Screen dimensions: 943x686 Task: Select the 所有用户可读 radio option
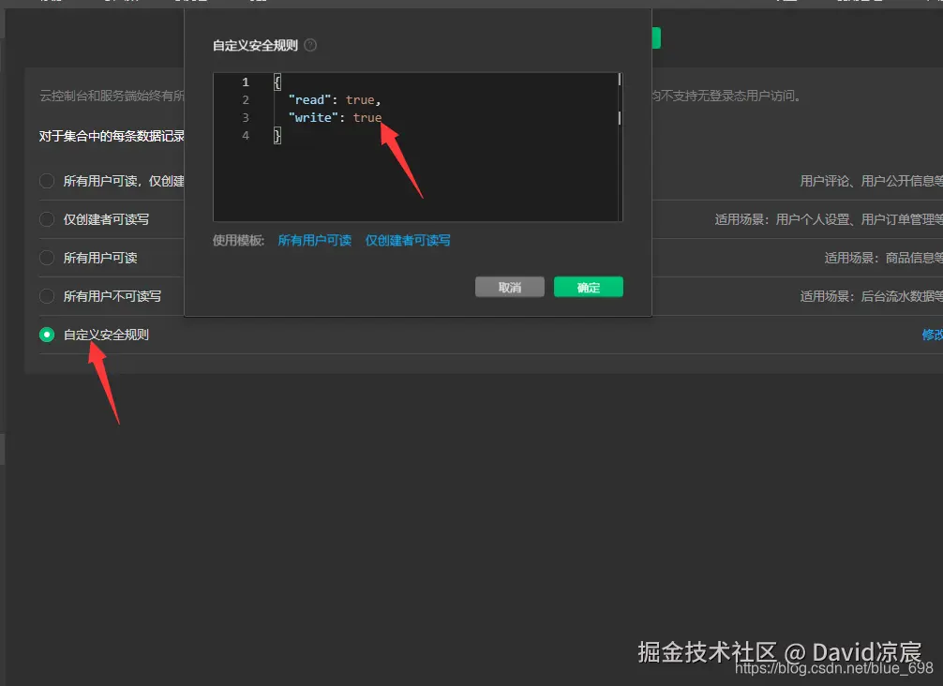click(x=46, y=257)
